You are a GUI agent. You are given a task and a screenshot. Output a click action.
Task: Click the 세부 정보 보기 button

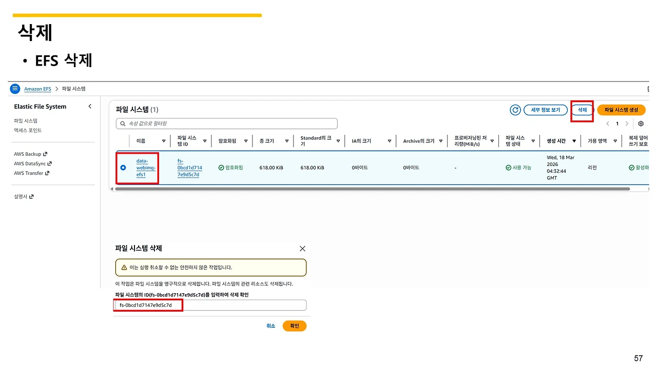[x=546, y=110]
